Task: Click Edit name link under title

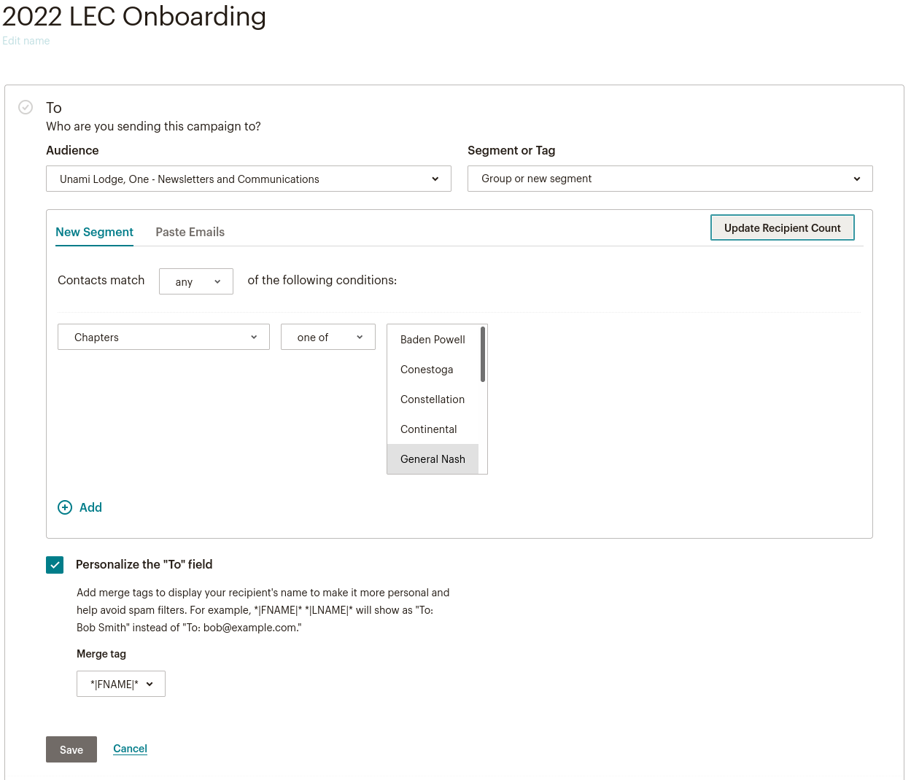Action: [26, 41]
